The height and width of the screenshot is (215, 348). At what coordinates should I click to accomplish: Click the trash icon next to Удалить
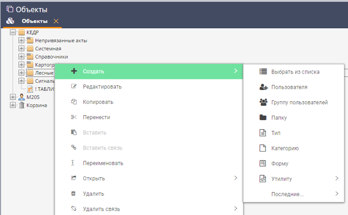(x=74, y=194)
